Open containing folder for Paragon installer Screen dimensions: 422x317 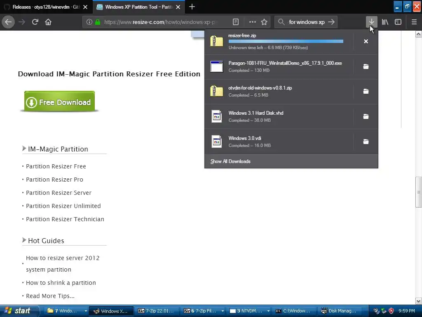366,66
